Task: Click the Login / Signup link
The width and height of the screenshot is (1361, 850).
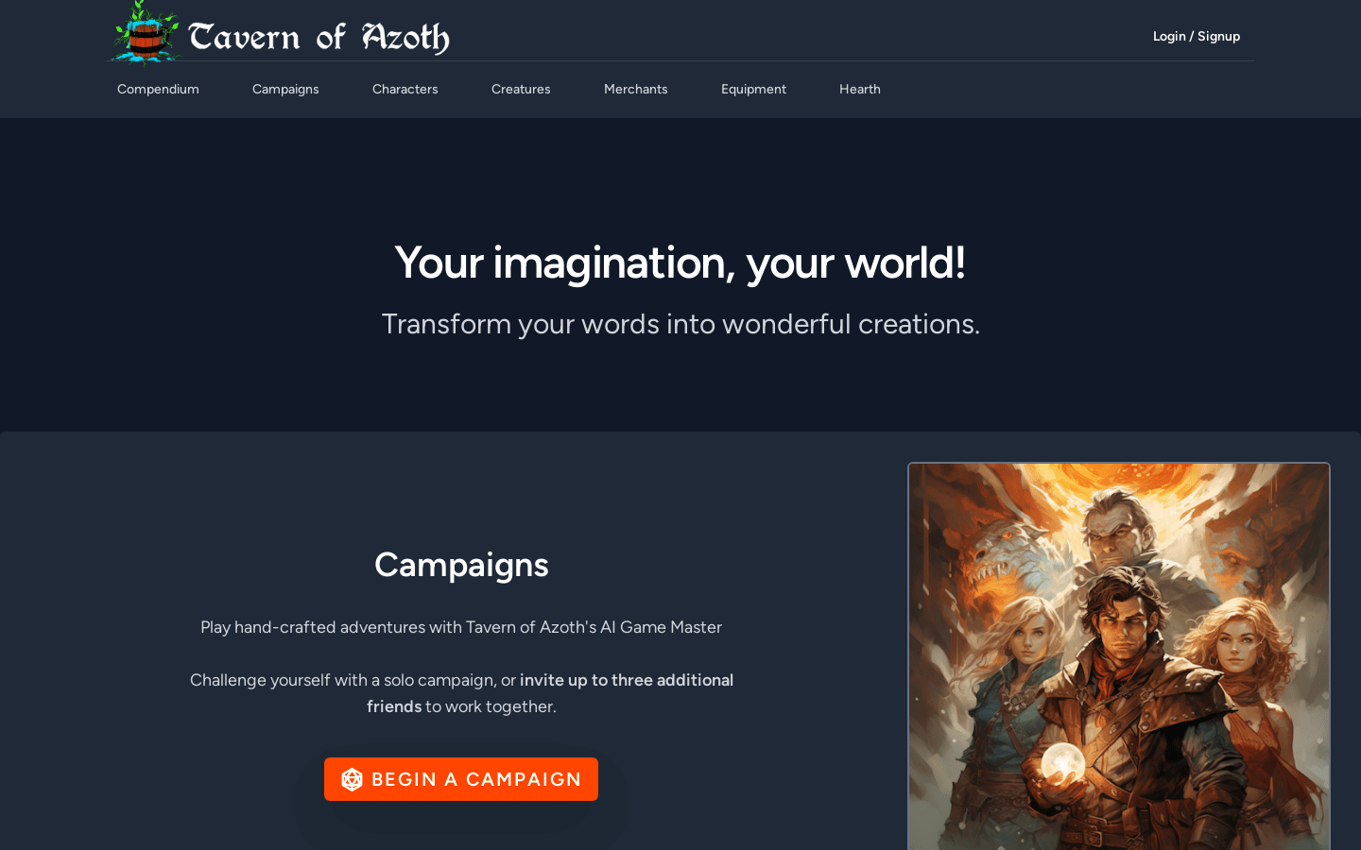Action: pyautogui.click(x=1197, y=36)
